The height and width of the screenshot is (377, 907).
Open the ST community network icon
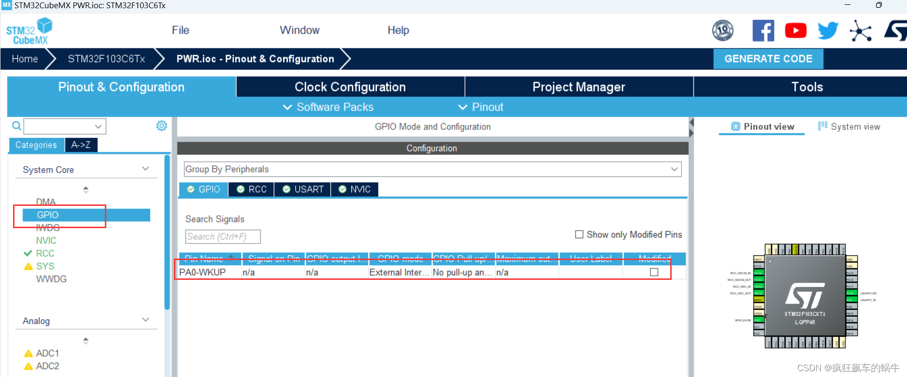click(x=861, y=31)
